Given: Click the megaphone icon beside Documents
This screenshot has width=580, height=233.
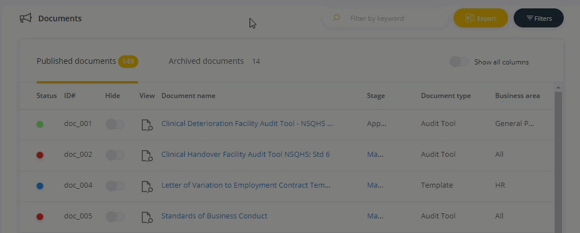Looking at the screenshot, I should point(25,18).
